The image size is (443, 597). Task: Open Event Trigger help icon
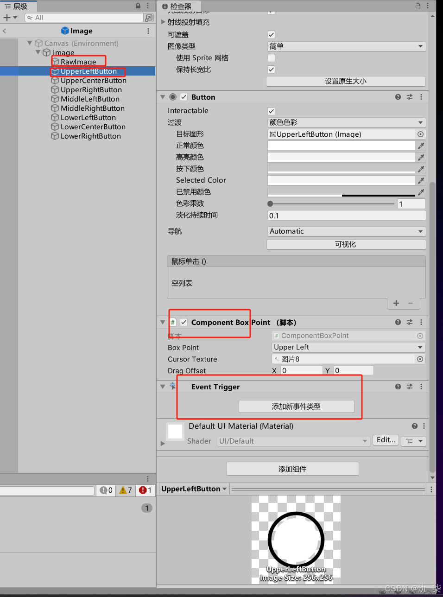tap(398, 387)
